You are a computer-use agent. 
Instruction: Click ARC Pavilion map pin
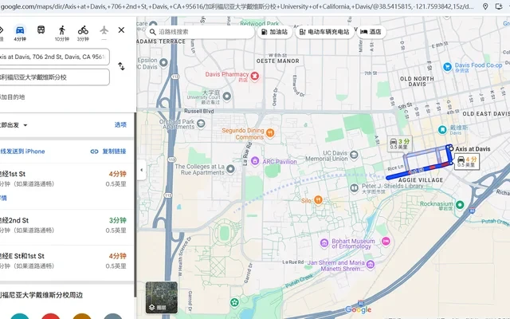pyautogui.click(x=255, y=161)
